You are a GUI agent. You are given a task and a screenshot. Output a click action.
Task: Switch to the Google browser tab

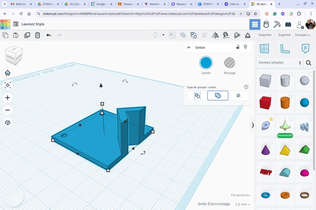click(100, 4)
